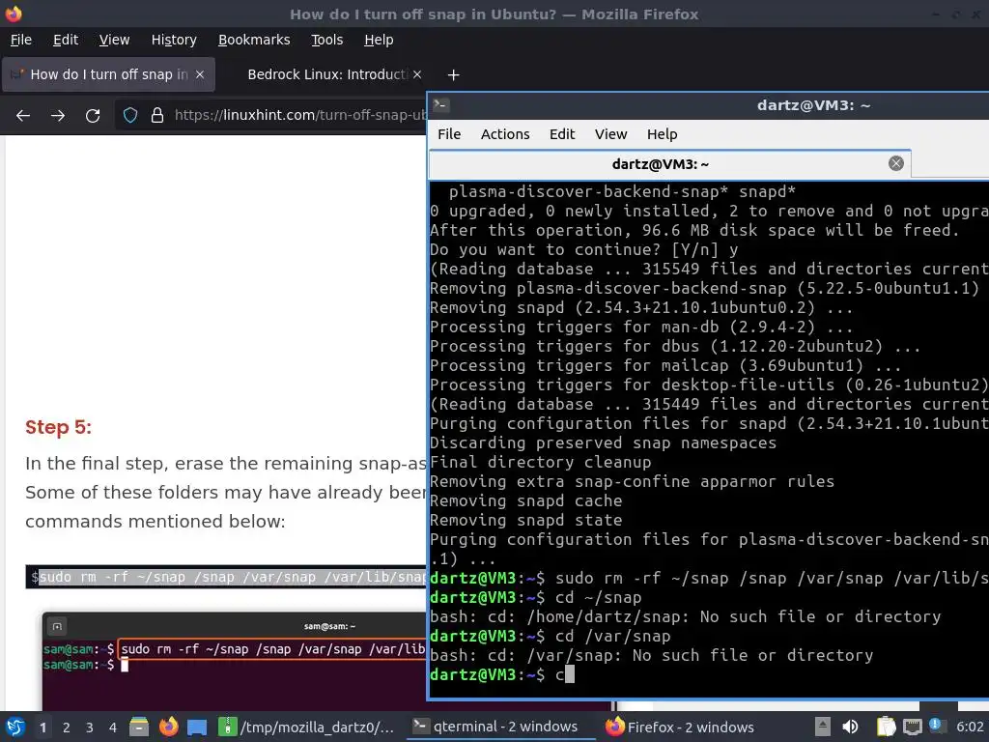Close the dartz@VM3 terminal tab
Screen dimensions: 989x742
pos(895,163)
